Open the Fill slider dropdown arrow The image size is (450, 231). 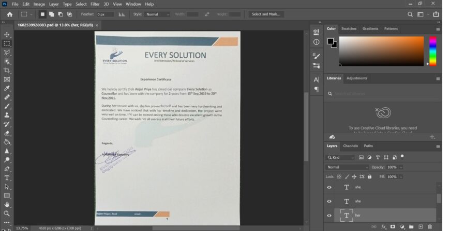point(401,177)
